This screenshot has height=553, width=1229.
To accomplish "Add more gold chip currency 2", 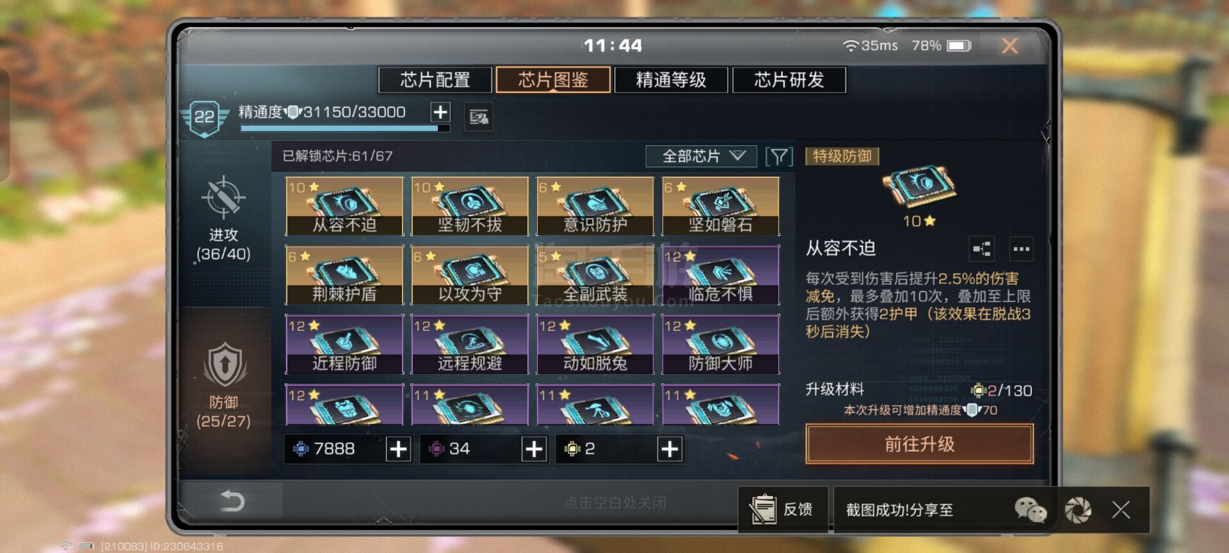I will point(670,449).
